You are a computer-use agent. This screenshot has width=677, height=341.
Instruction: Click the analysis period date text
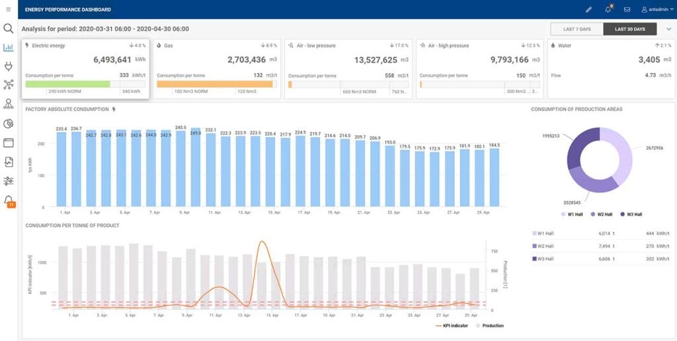[105, 29]
